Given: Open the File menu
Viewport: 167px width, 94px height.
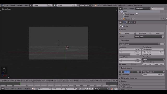Looking at the screenshot, I should 7,5.
